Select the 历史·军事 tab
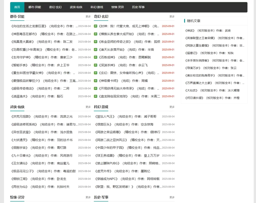Viewport: 256px width, 203px height. (138, 7)
